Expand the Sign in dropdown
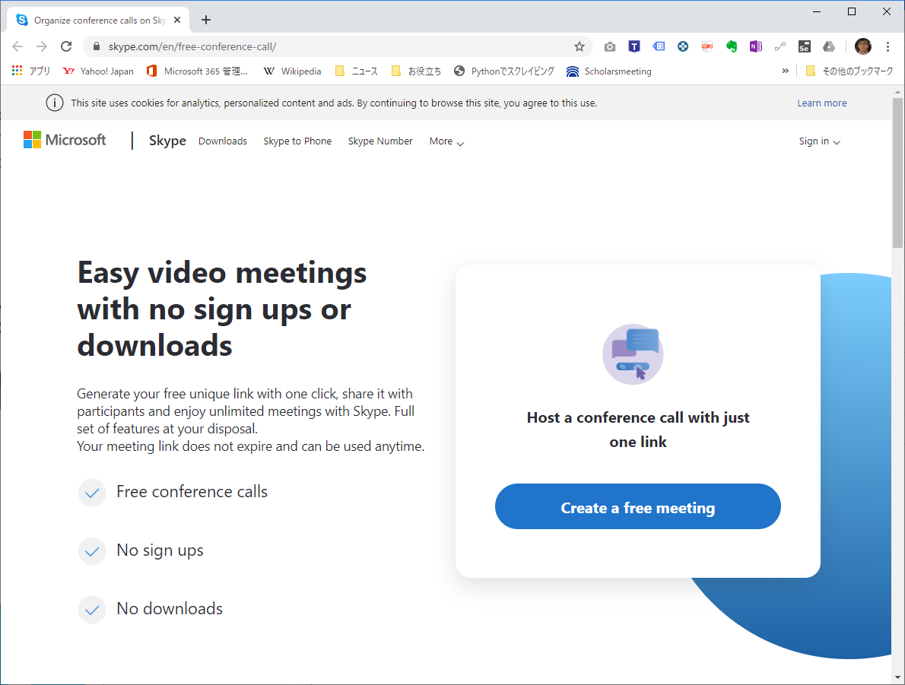Viewport: 905px width, 685px height. [x=819, y=141]
